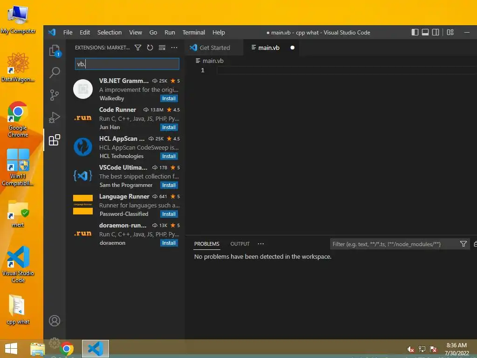Image resolution: width=477 pixels, height=358 pixels.
Task: Toggle Panel layout icon
Action: [x=425, y=32]
